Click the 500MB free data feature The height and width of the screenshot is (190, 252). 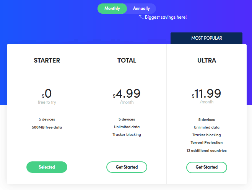[47, 127]
